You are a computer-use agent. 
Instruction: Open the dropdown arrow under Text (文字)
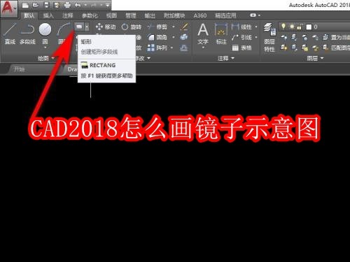[203, 48]
